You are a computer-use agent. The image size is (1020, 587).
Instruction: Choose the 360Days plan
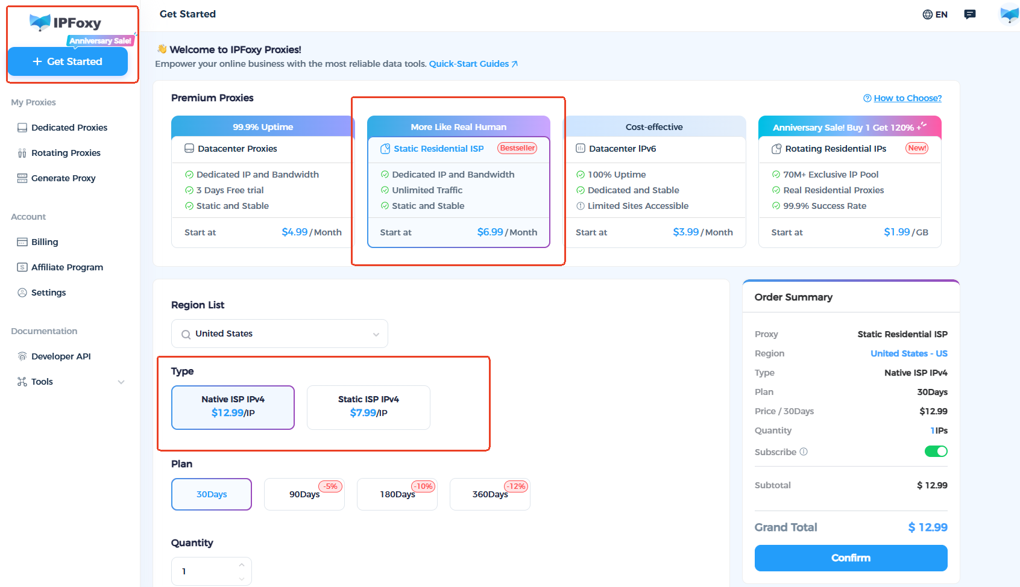[490, 494]
